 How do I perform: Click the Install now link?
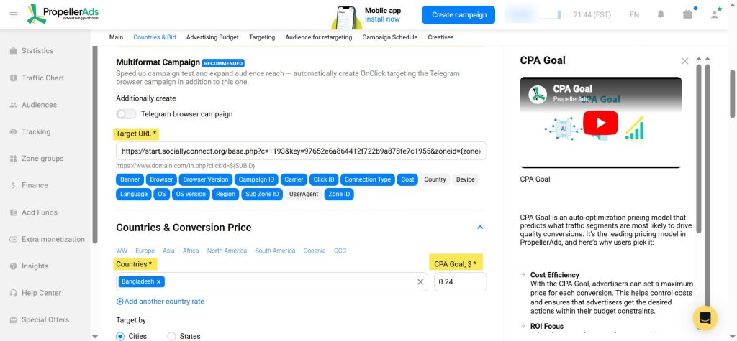[382, 19]
